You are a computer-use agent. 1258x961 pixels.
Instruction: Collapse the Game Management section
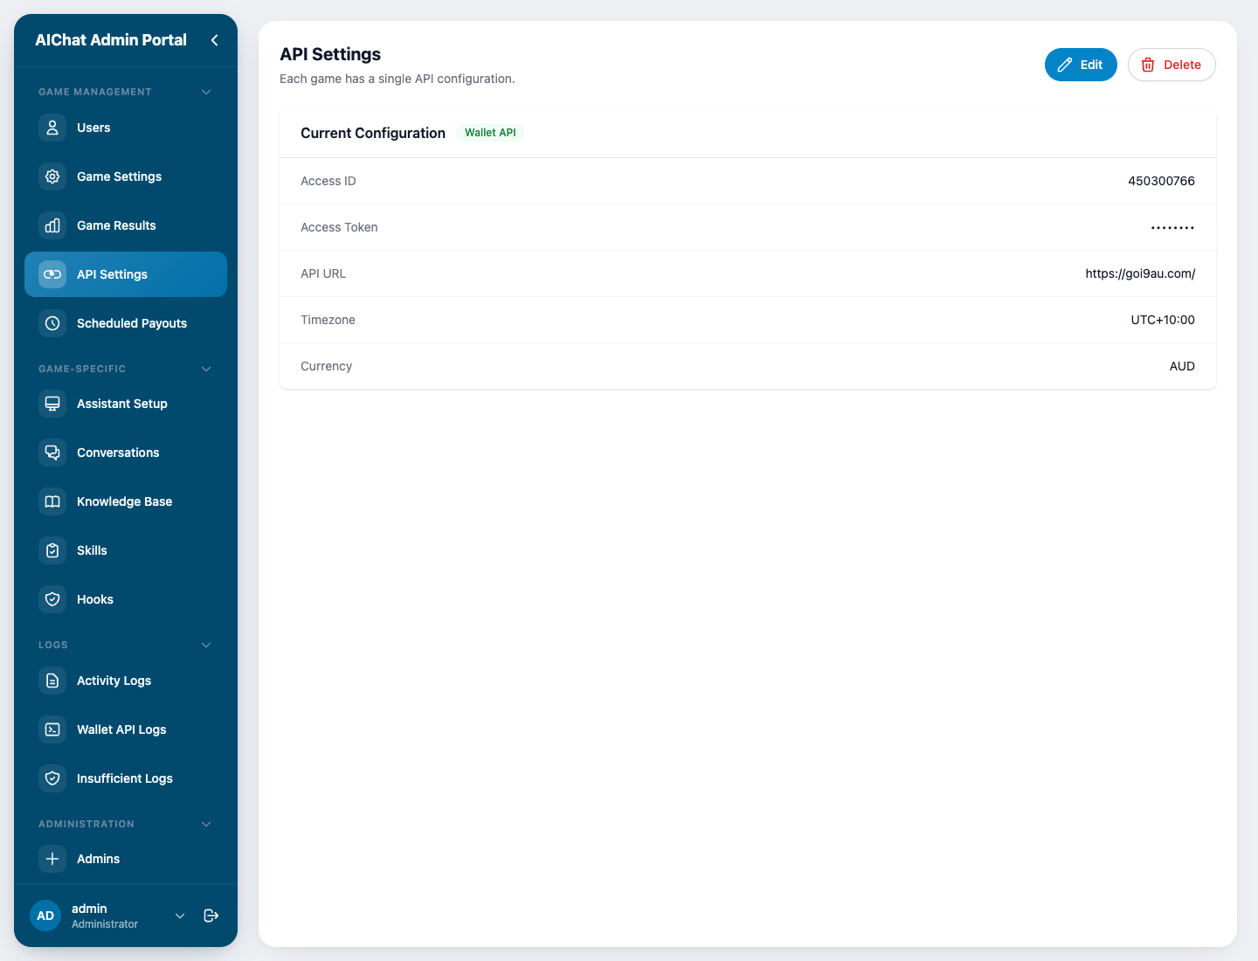(x=206, y=92)
